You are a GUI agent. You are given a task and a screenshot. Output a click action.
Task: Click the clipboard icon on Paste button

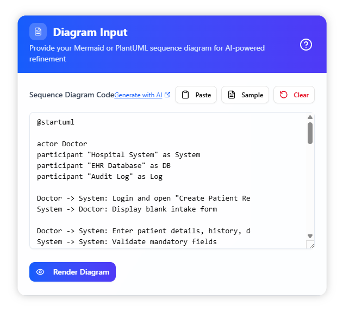click(x=185, y=95)
